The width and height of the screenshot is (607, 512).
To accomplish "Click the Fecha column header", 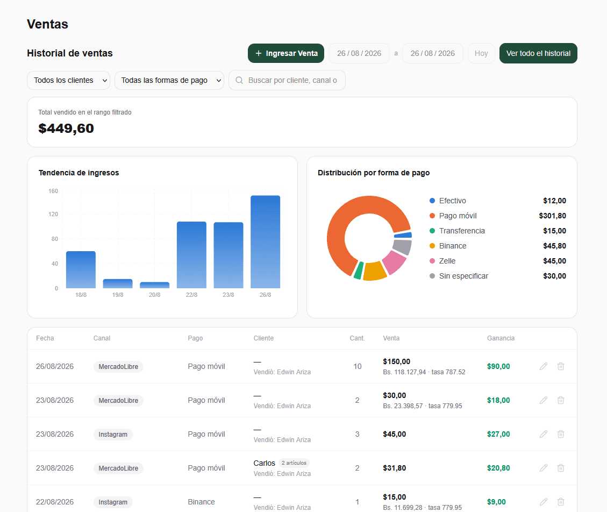I will (45, 338).
